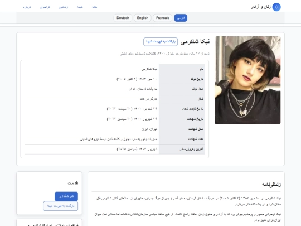301x226 pixels.
Task: Open the زنان و آزادی site title
Action: (x=261, y=7)
